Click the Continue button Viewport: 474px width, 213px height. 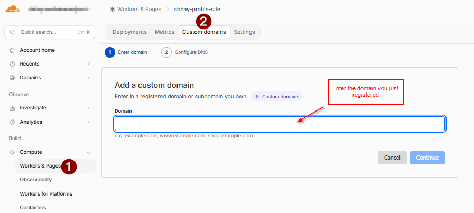click(x=427, y=158)
